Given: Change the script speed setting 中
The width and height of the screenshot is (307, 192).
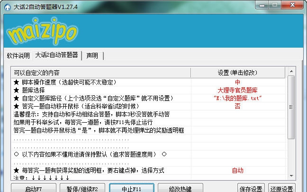Looking at the screenshot, I should (238, 82).
